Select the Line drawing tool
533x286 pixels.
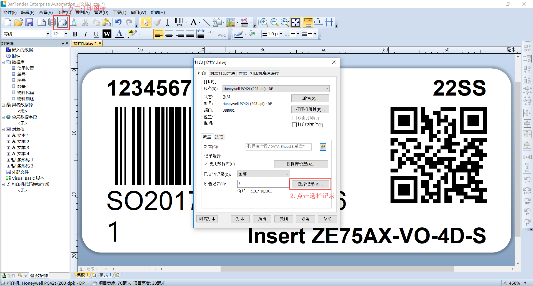pos(206,22)
